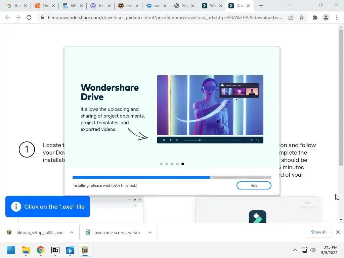Expand awesome scree webm download options chevron
Screen dimensions: 344x258
[x=149, y=232]
